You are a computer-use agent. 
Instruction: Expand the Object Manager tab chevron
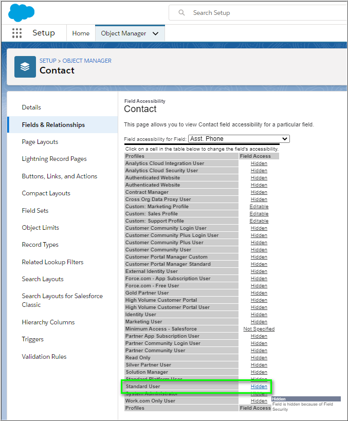click(x=155, y=33)
